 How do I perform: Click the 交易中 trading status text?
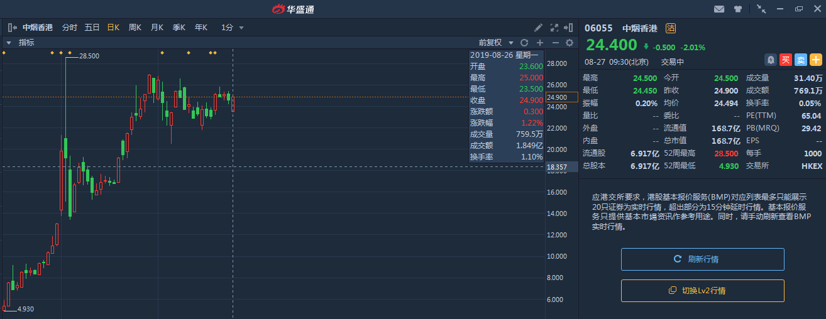pos(673,62)
